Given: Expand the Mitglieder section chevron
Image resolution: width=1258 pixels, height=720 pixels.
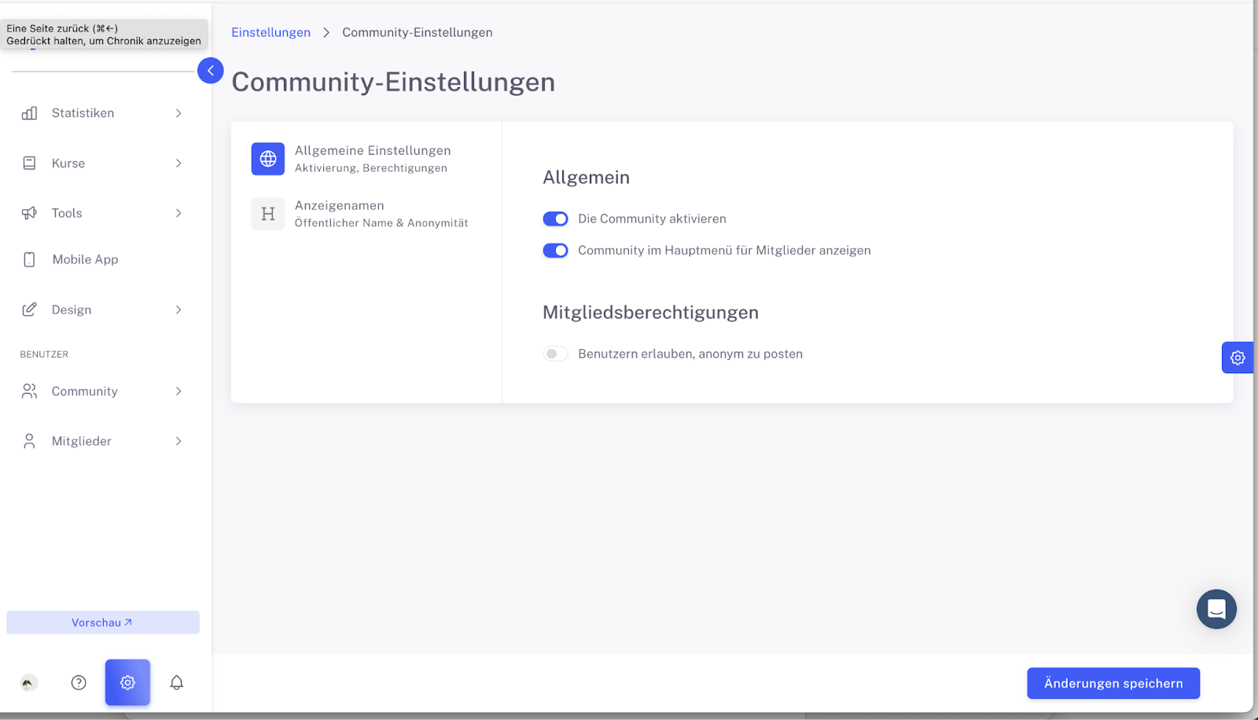Looking at the screenshot, I should 178,441.
